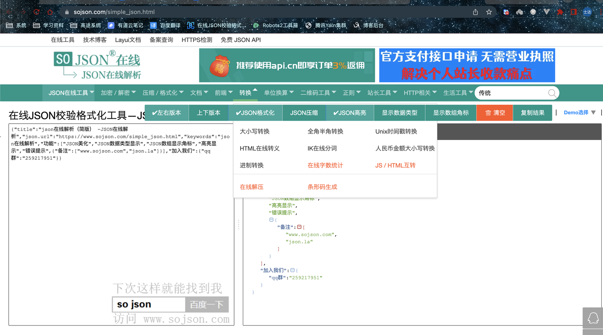Expand the 正则 menu
This screenshot has width=603, height=335.
tap(352, 93)
